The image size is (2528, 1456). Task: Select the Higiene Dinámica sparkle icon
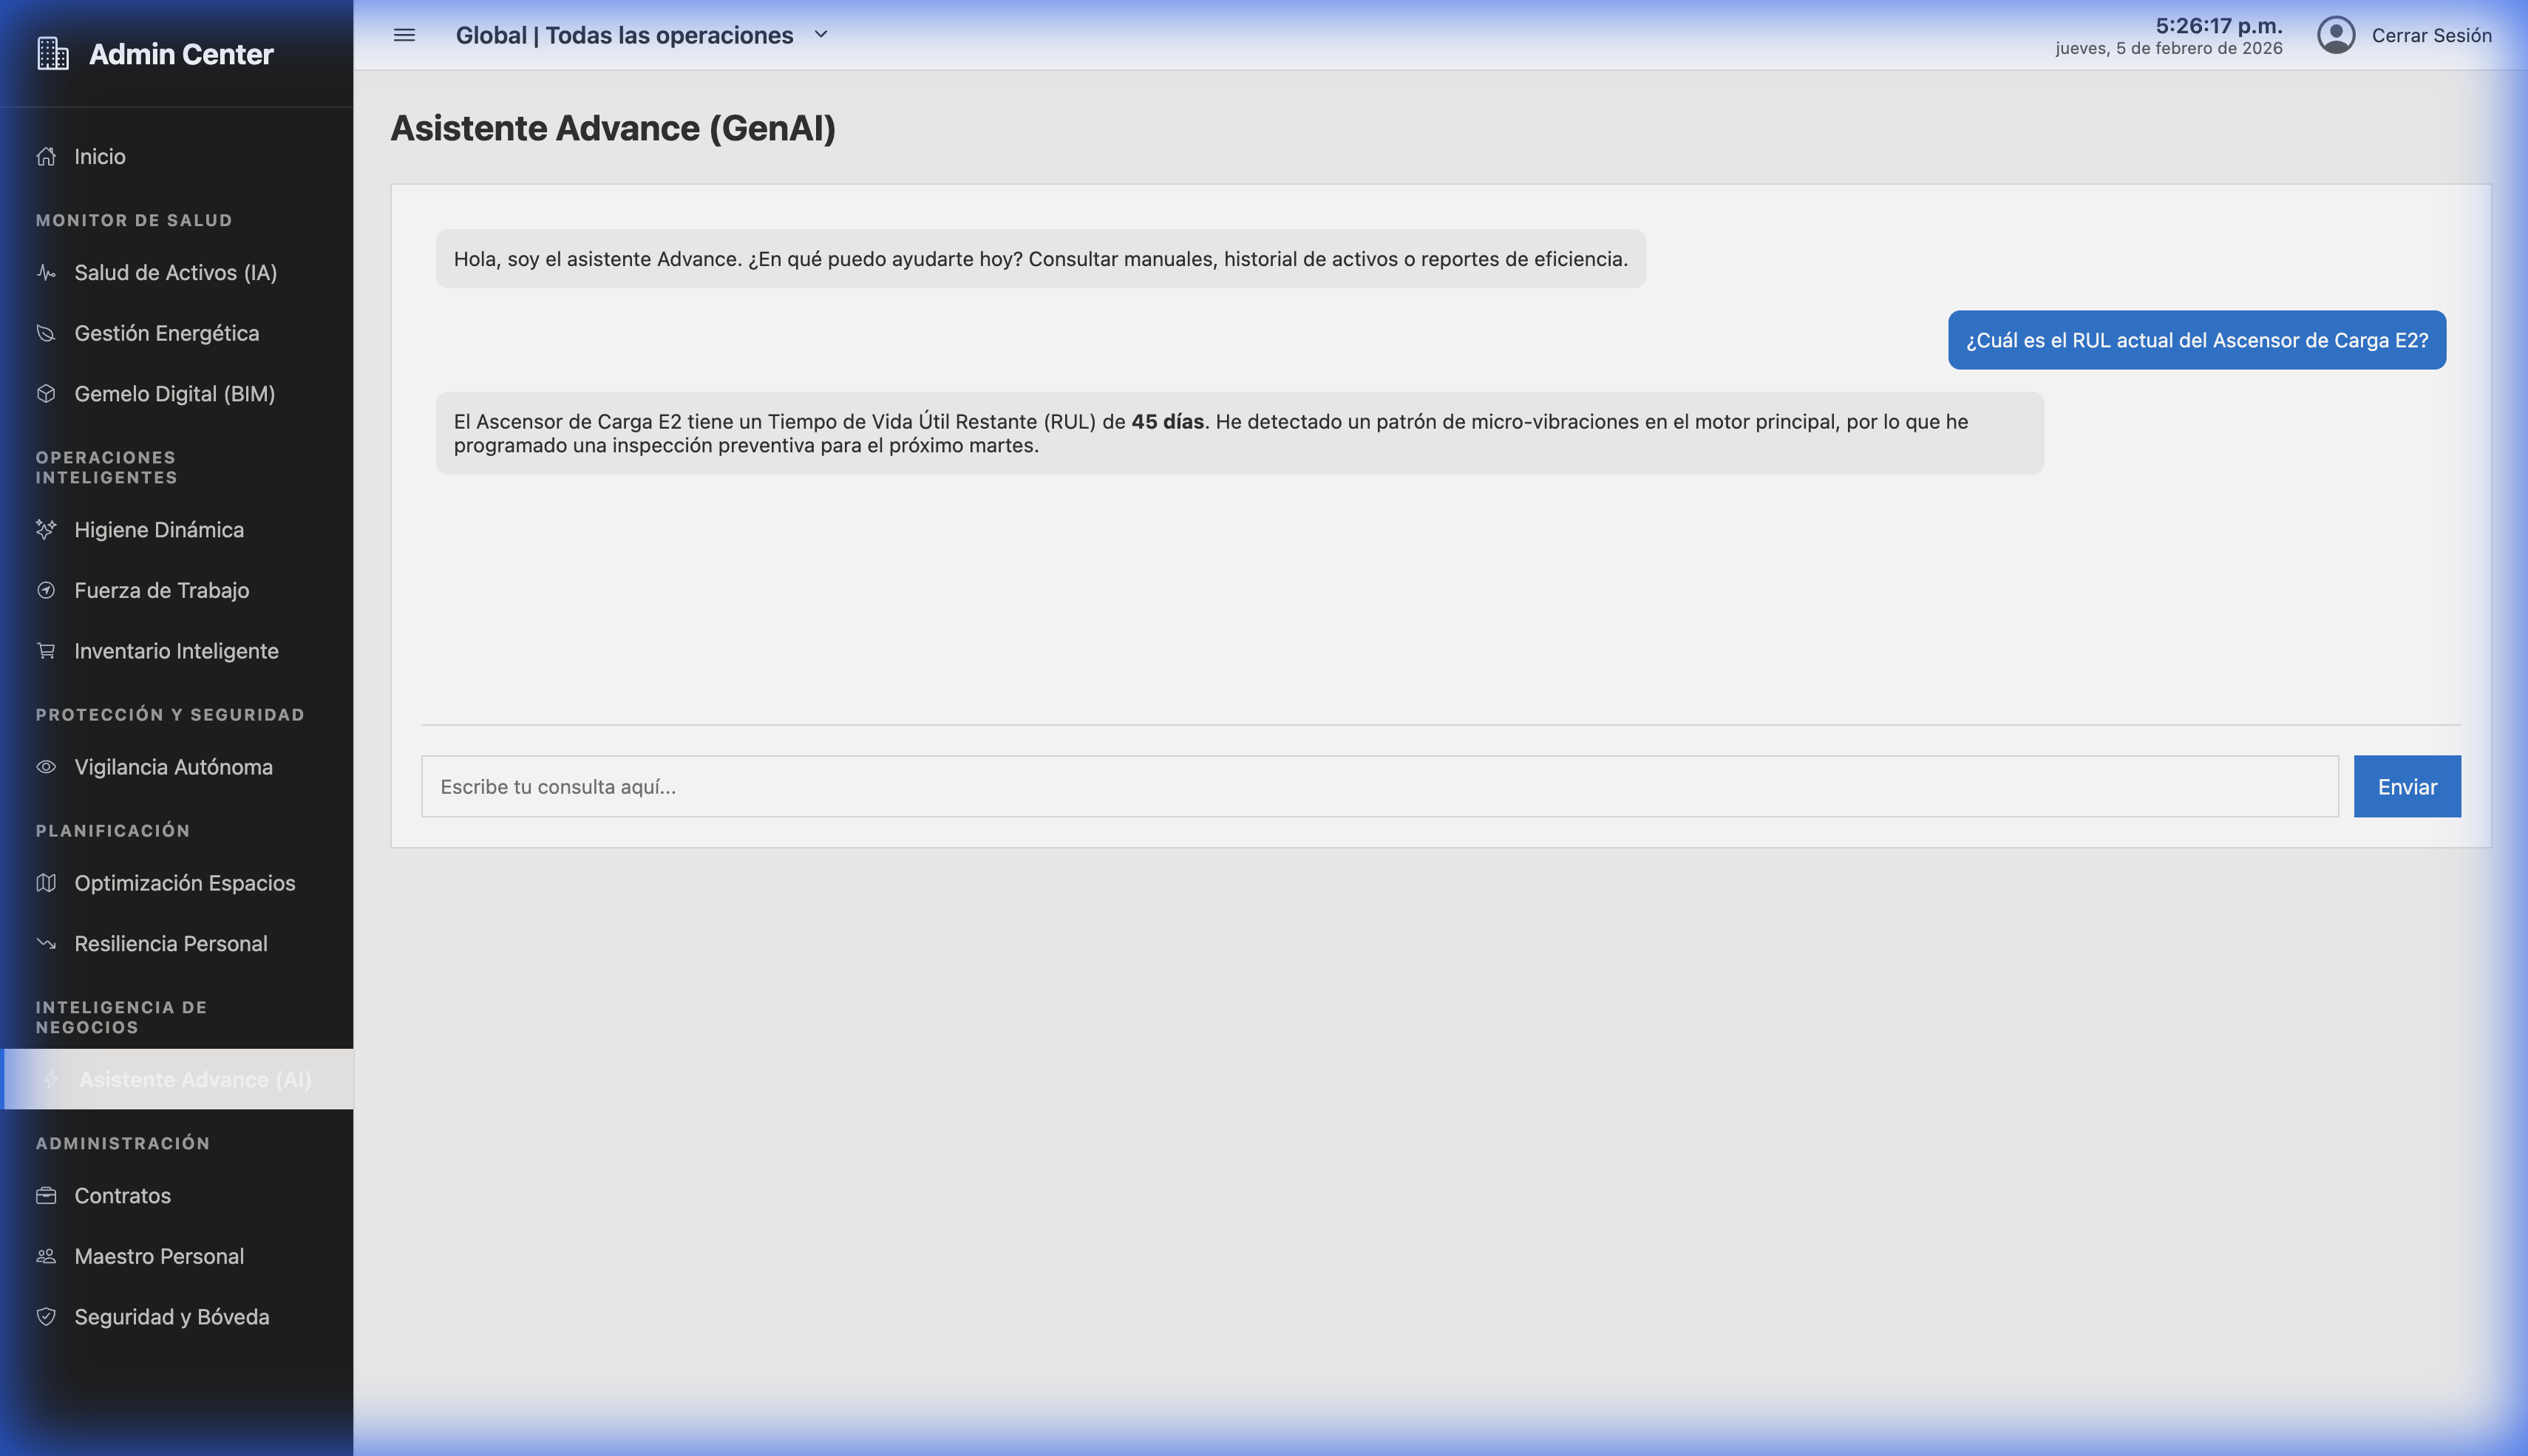pyautogui.click(x=47, y=530)
